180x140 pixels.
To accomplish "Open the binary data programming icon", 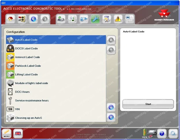I will [130, 19].
